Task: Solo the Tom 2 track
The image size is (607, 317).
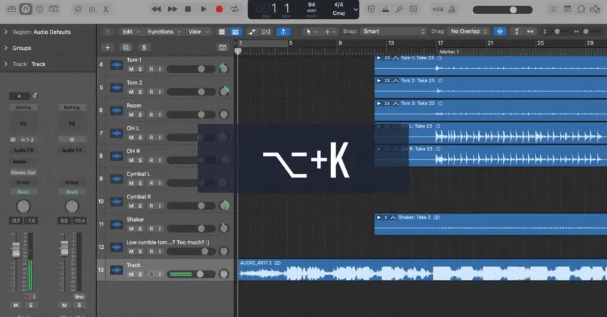Action: pos(140,92)
